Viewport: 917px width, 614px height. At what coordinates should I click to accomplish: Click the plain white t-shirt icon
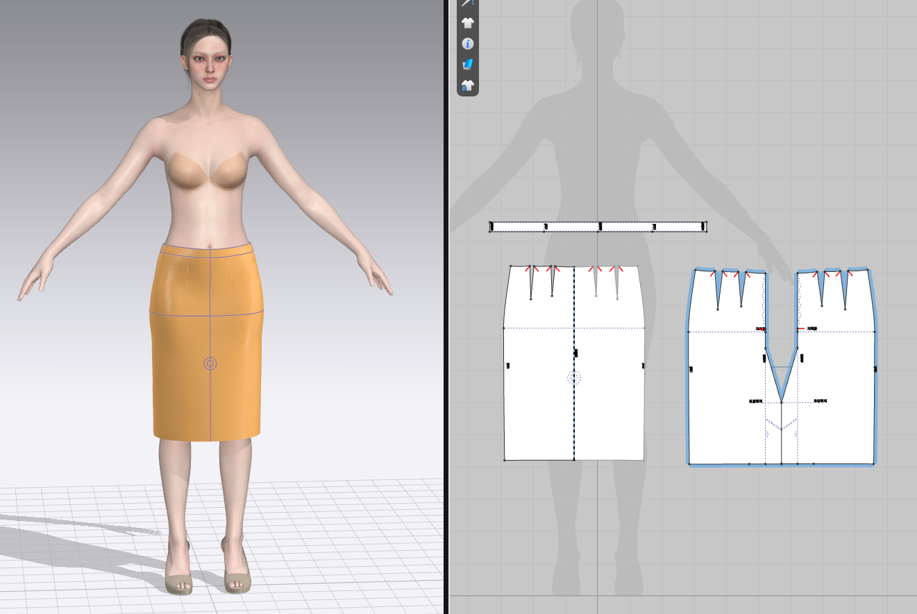tap(468, 23)
